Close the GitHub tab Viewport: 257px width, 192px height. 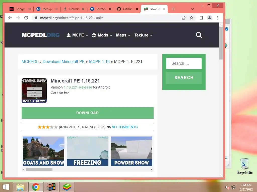coord(137,9)
